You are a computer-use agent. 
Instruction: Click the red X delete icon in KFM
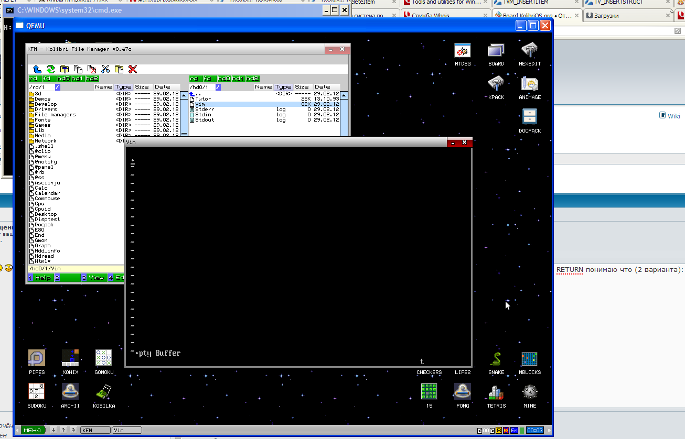[x=133, y=69]
